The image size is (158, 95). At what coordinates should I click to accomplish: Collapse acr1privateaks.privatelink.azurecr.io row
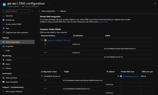pos(45,89)
